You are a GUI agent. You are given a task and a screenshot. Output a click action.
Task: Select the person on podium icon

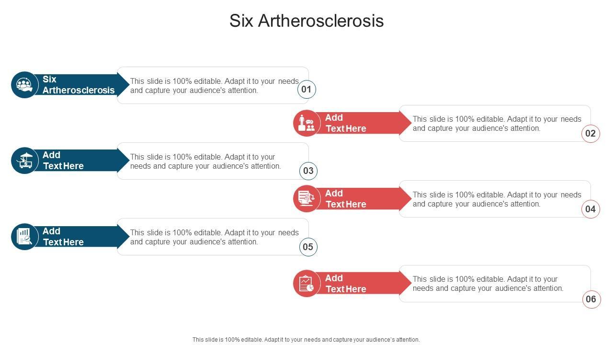click(306, 123)
